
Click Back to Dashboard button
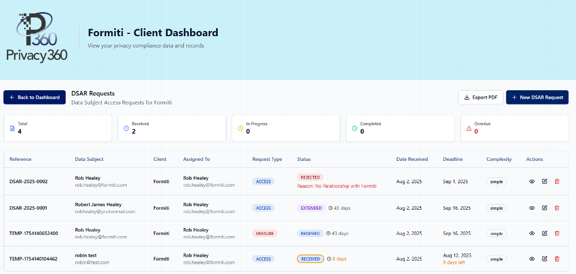tap(35, 98)
